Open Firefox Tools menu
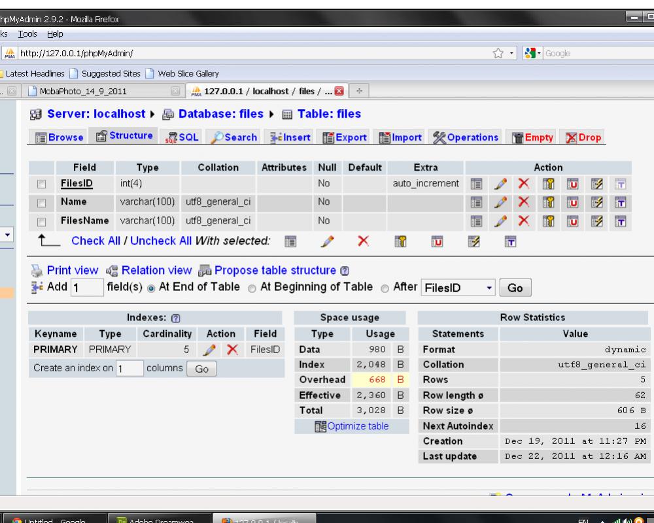 (27, 34)
